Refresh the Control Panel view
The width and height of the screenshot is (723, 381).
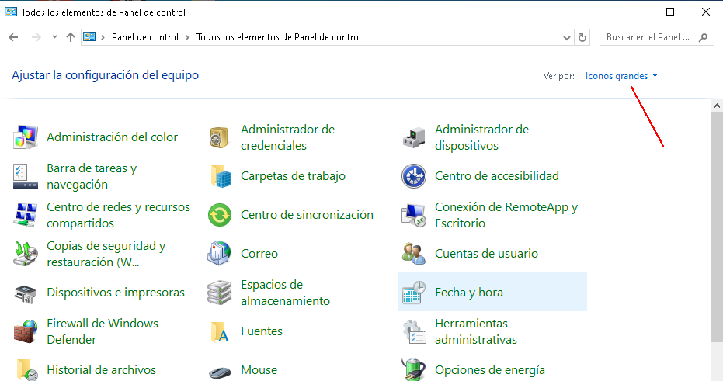582,37
